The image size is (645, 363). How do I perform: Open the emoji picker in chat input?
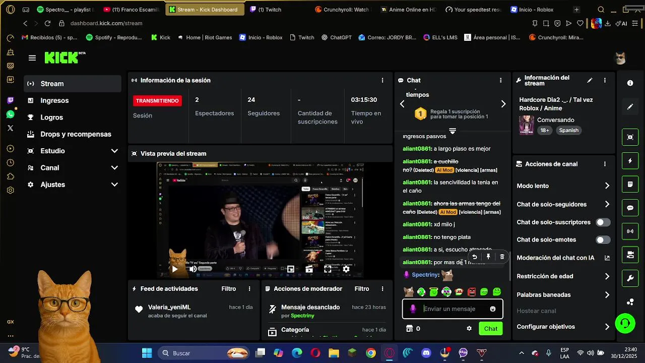[493, 309]
